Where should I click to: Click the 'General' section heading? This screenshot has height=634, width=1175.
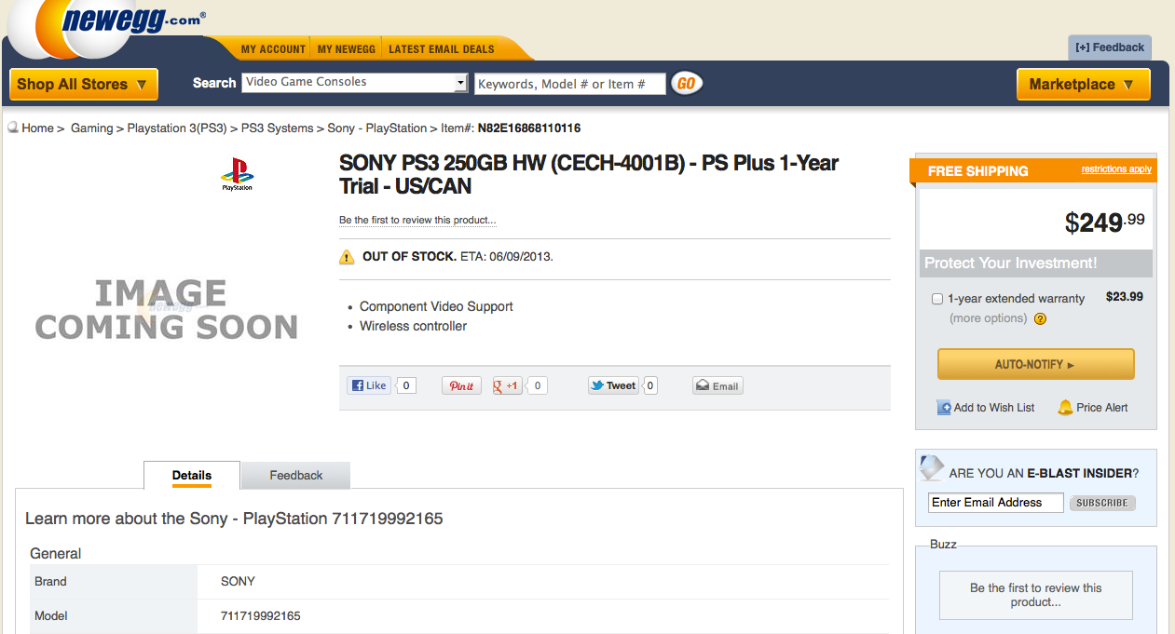pos(56,554)
